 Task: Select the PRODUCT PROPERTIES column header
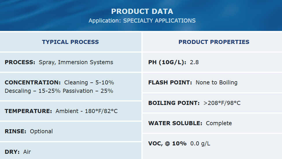point(214,42)
